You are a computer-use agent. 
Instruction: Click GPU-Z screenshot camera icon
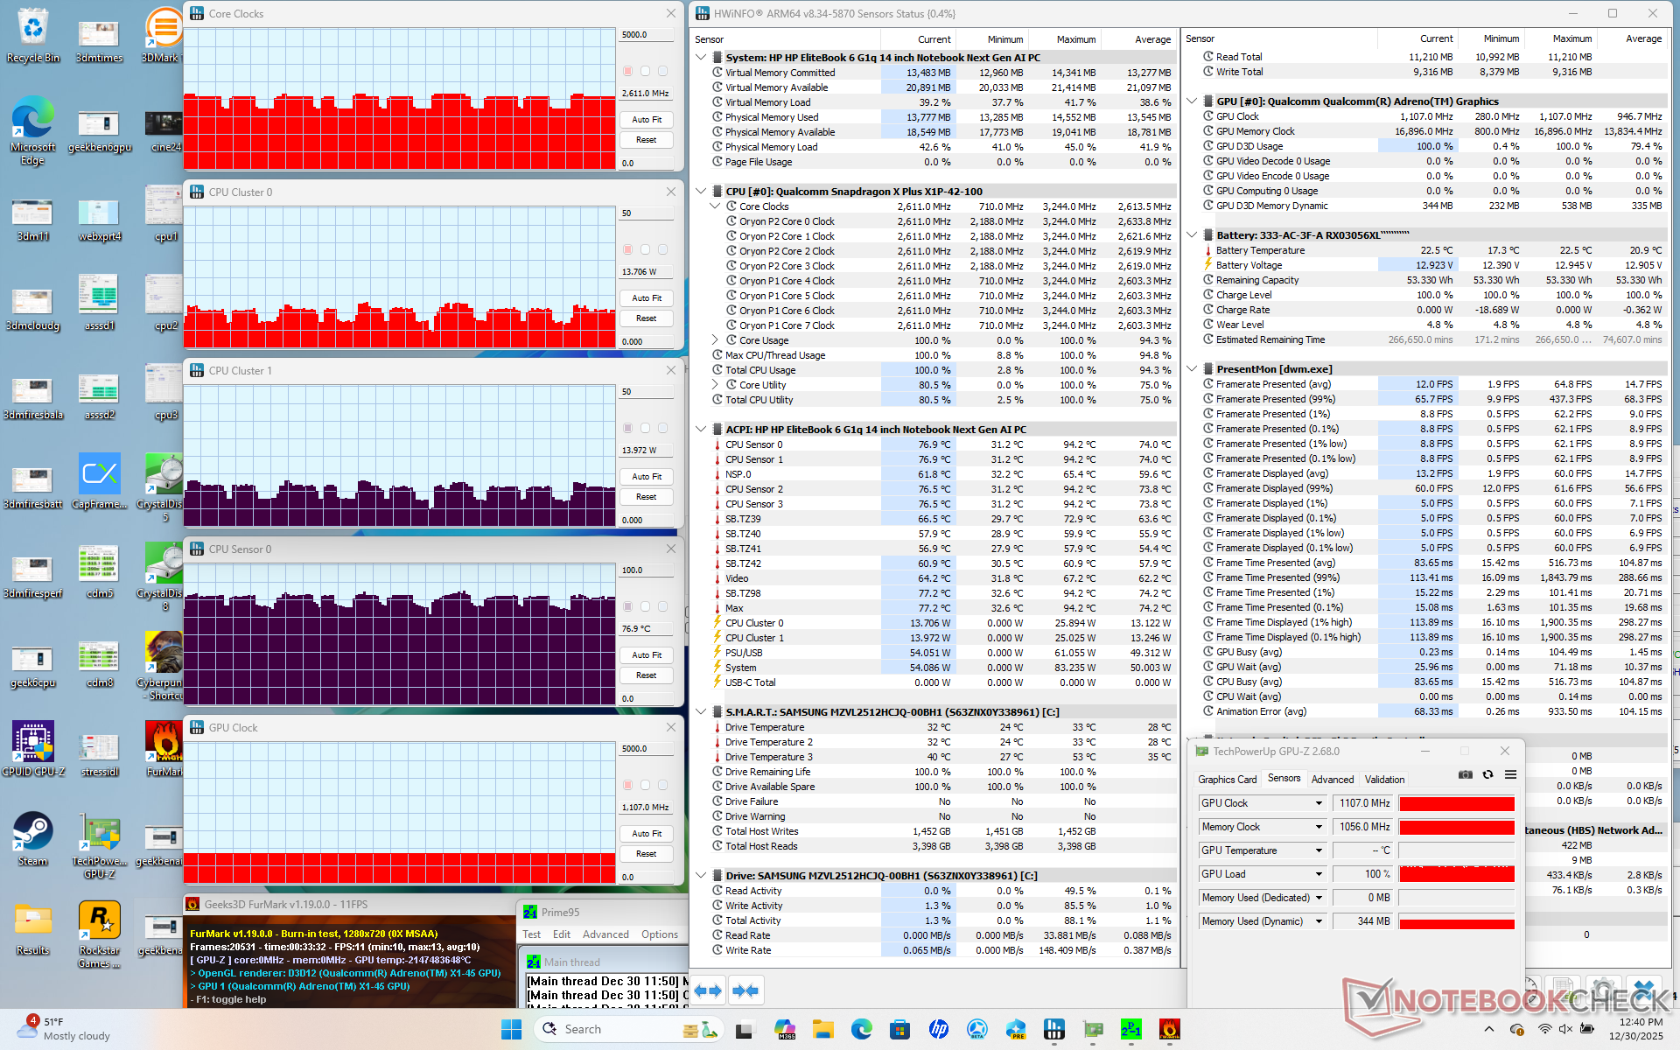(1466, 775)
